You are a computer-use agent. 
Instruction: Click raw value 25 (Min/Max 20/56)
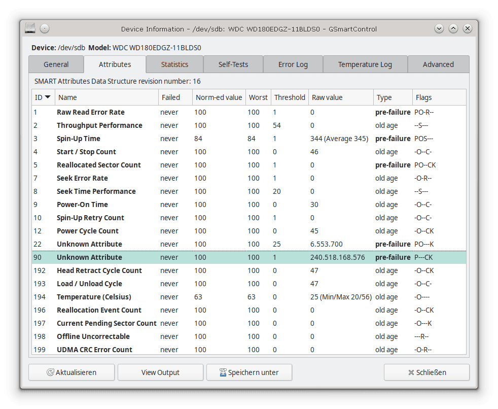tap(341, 297)
